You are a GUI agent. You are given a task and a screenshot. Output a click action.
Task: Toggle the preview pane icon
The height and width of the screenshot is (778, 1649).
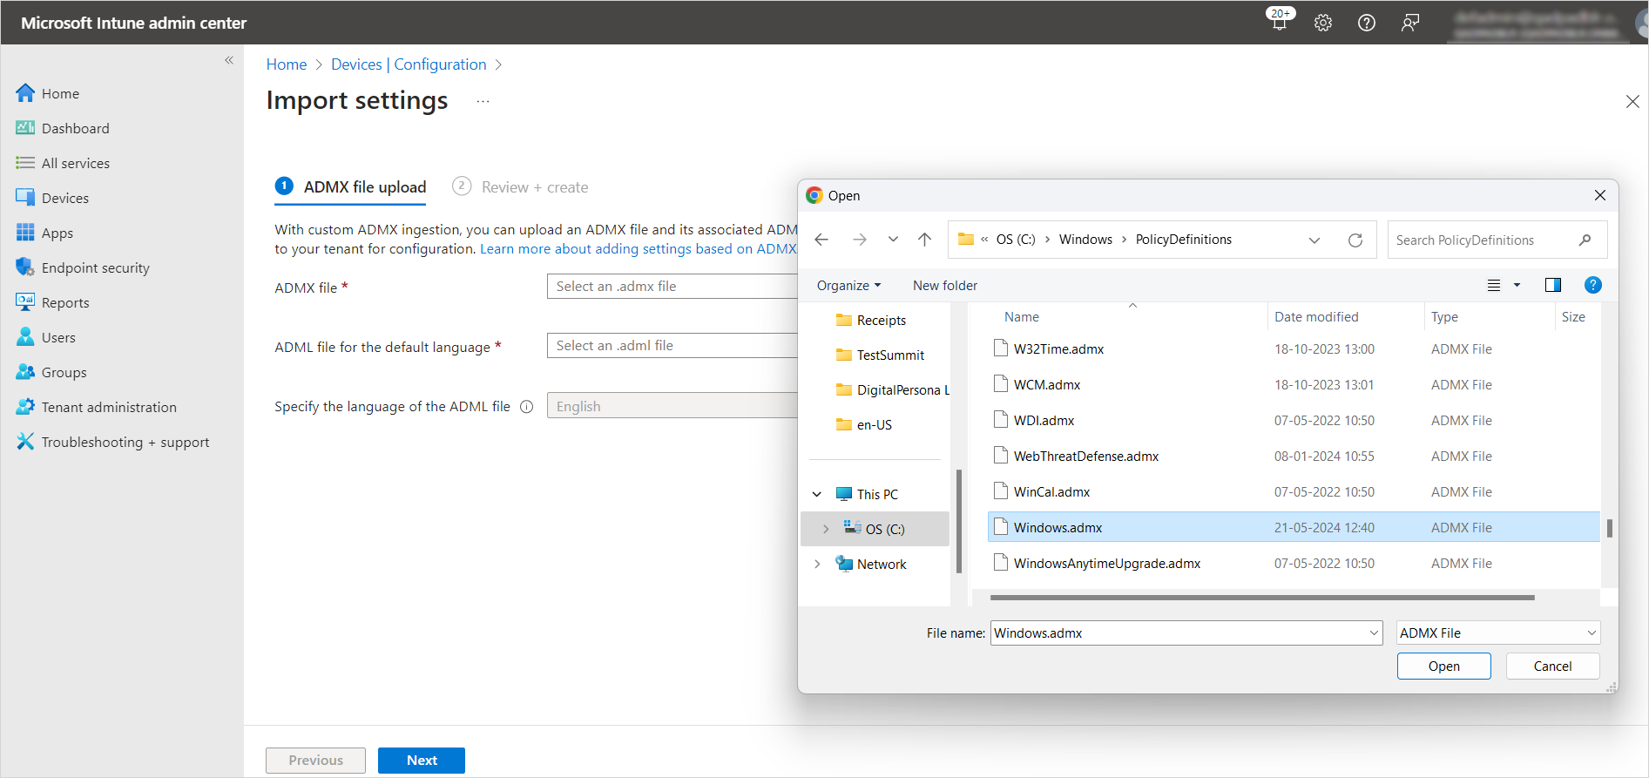(1552, 285)
